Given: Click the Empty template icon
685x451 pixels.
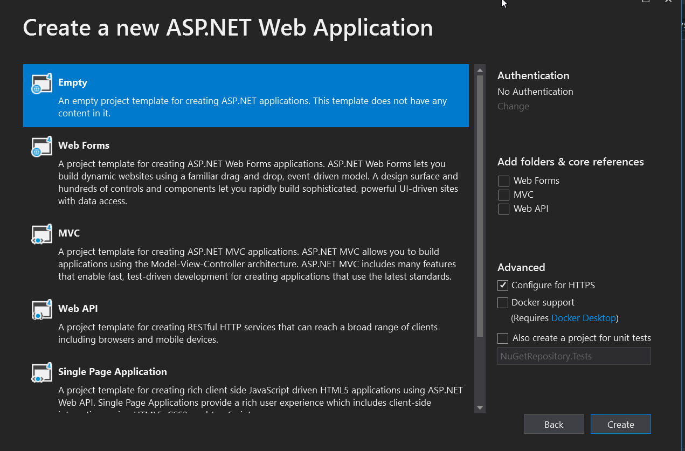Looking at the screenshot, I should (x=41, y=84).
